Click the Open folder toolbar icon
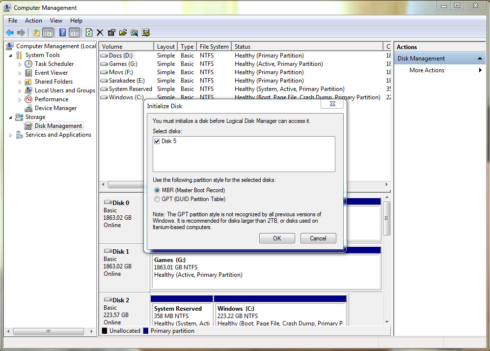Image resolution: width=490 pixels, height=351 pixels. [123, 32]
